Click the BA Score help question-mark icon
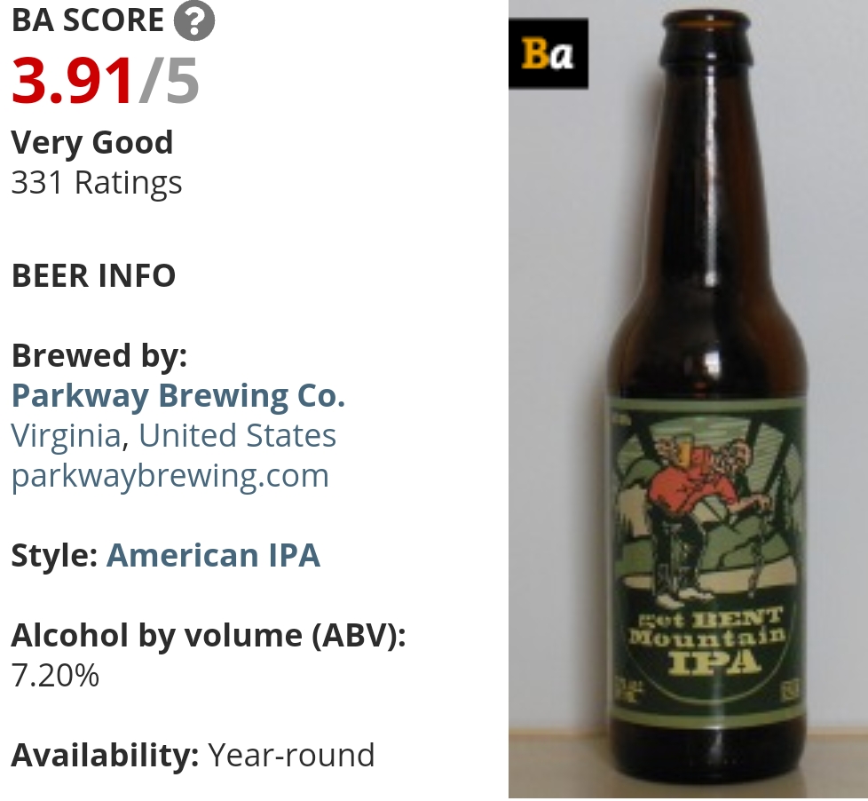The width and height of the screenshot is (868, 801). tap(194, 21)
